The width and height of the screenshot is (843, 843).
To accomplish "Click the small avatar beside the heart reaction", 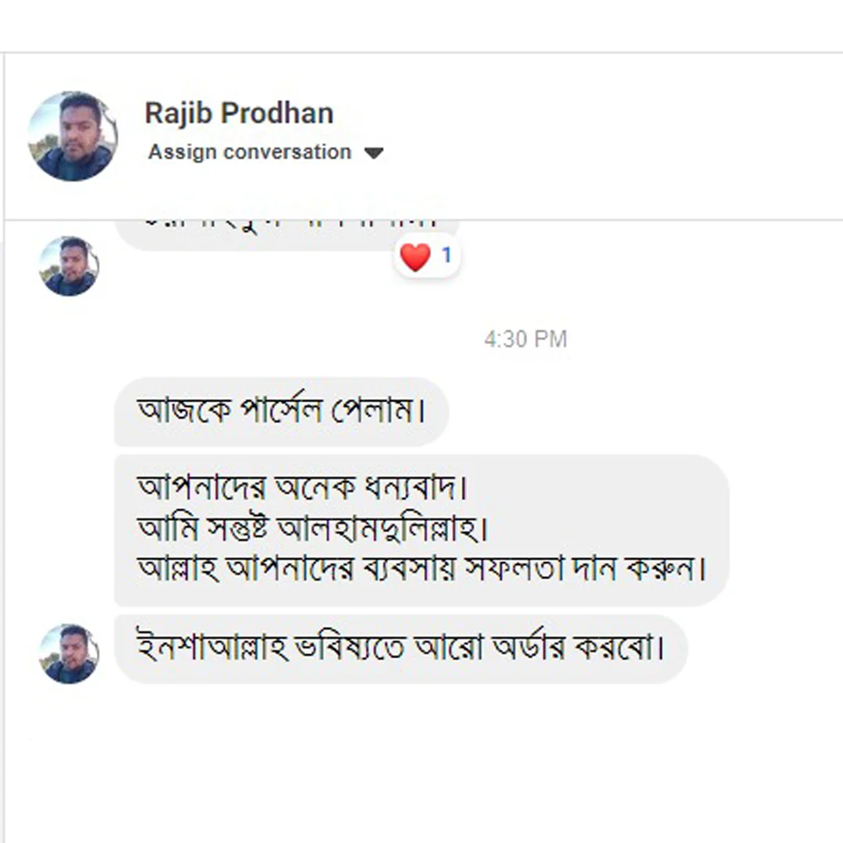I will pos(69,266).
